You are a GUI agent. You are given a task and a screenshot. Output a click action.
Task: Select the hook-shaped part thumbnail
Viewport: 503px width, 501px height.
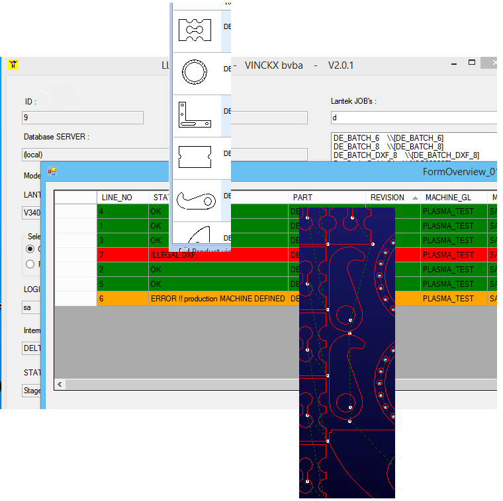point(195,200)
